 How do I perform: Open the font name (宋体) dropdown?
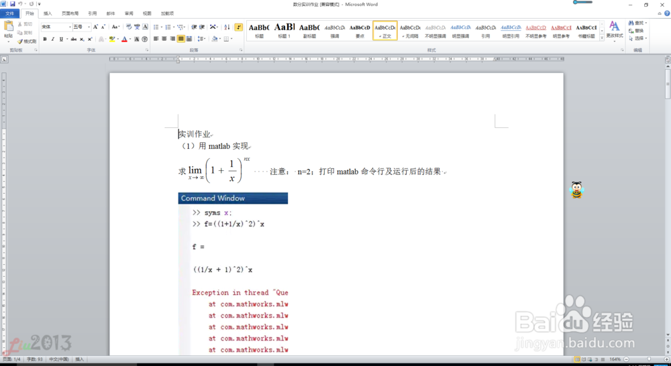point(70,27)
